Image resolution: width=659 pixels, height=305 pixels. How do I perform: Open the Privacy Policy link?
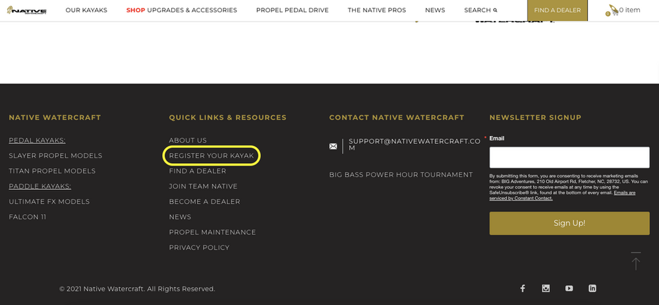pyautogui.click(x=199, y=248)
